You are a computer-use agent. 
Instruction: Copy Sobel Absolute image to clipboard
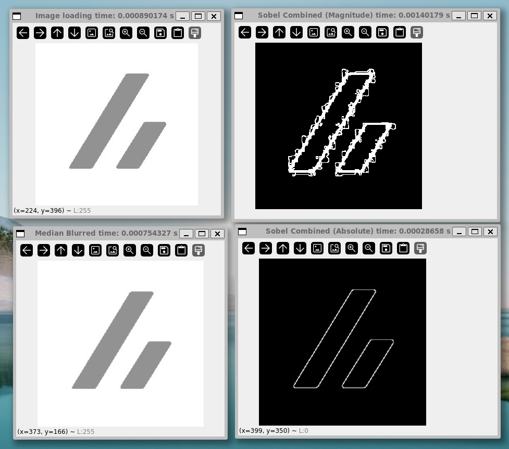pos(403,248)
